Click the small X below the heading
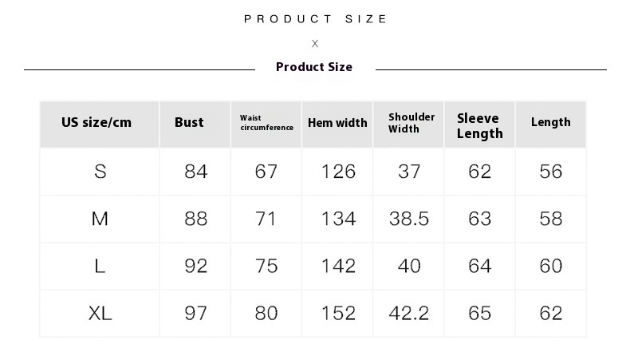This screenshot has height=356, width=630. (x=315, y=44)
